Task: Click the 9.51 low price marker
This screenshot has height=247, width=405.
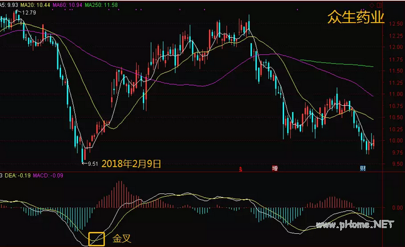Action: pyautogui.click(x=93, y=164)
